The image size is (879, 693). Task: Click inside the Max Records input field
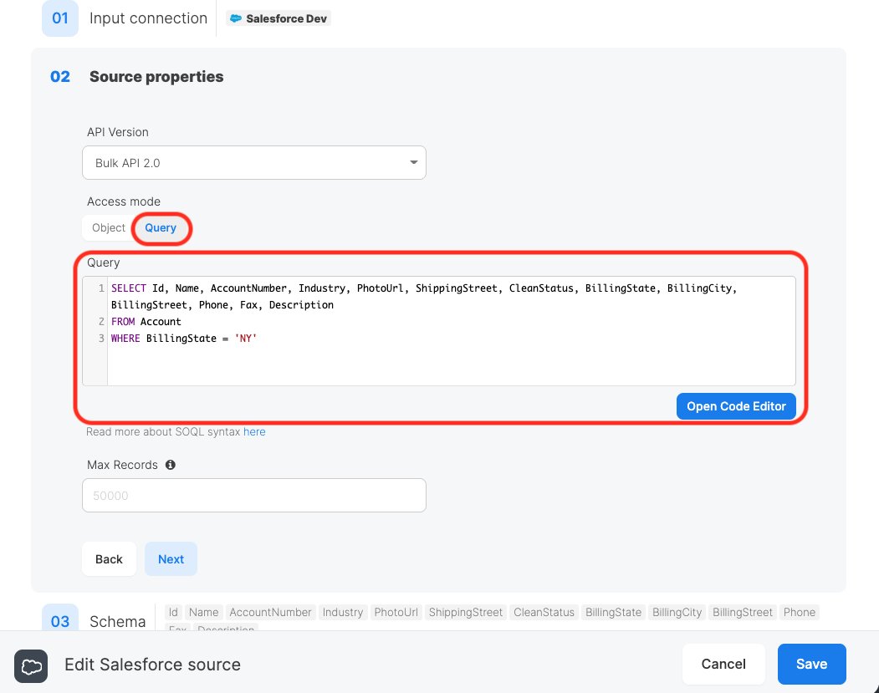point(254,495)
